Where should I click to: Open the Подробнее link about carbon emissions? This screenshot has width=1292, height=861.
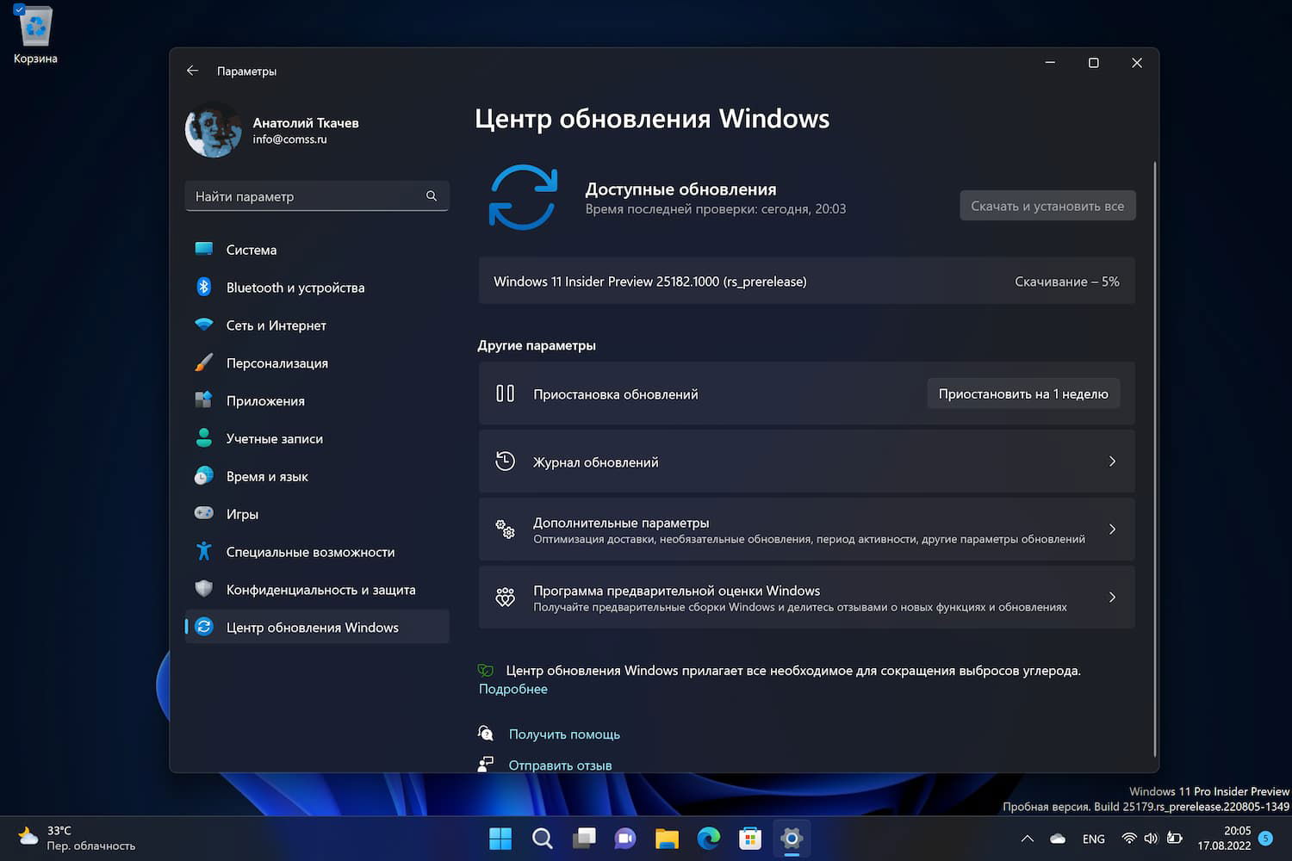click(x=512, y=688)
